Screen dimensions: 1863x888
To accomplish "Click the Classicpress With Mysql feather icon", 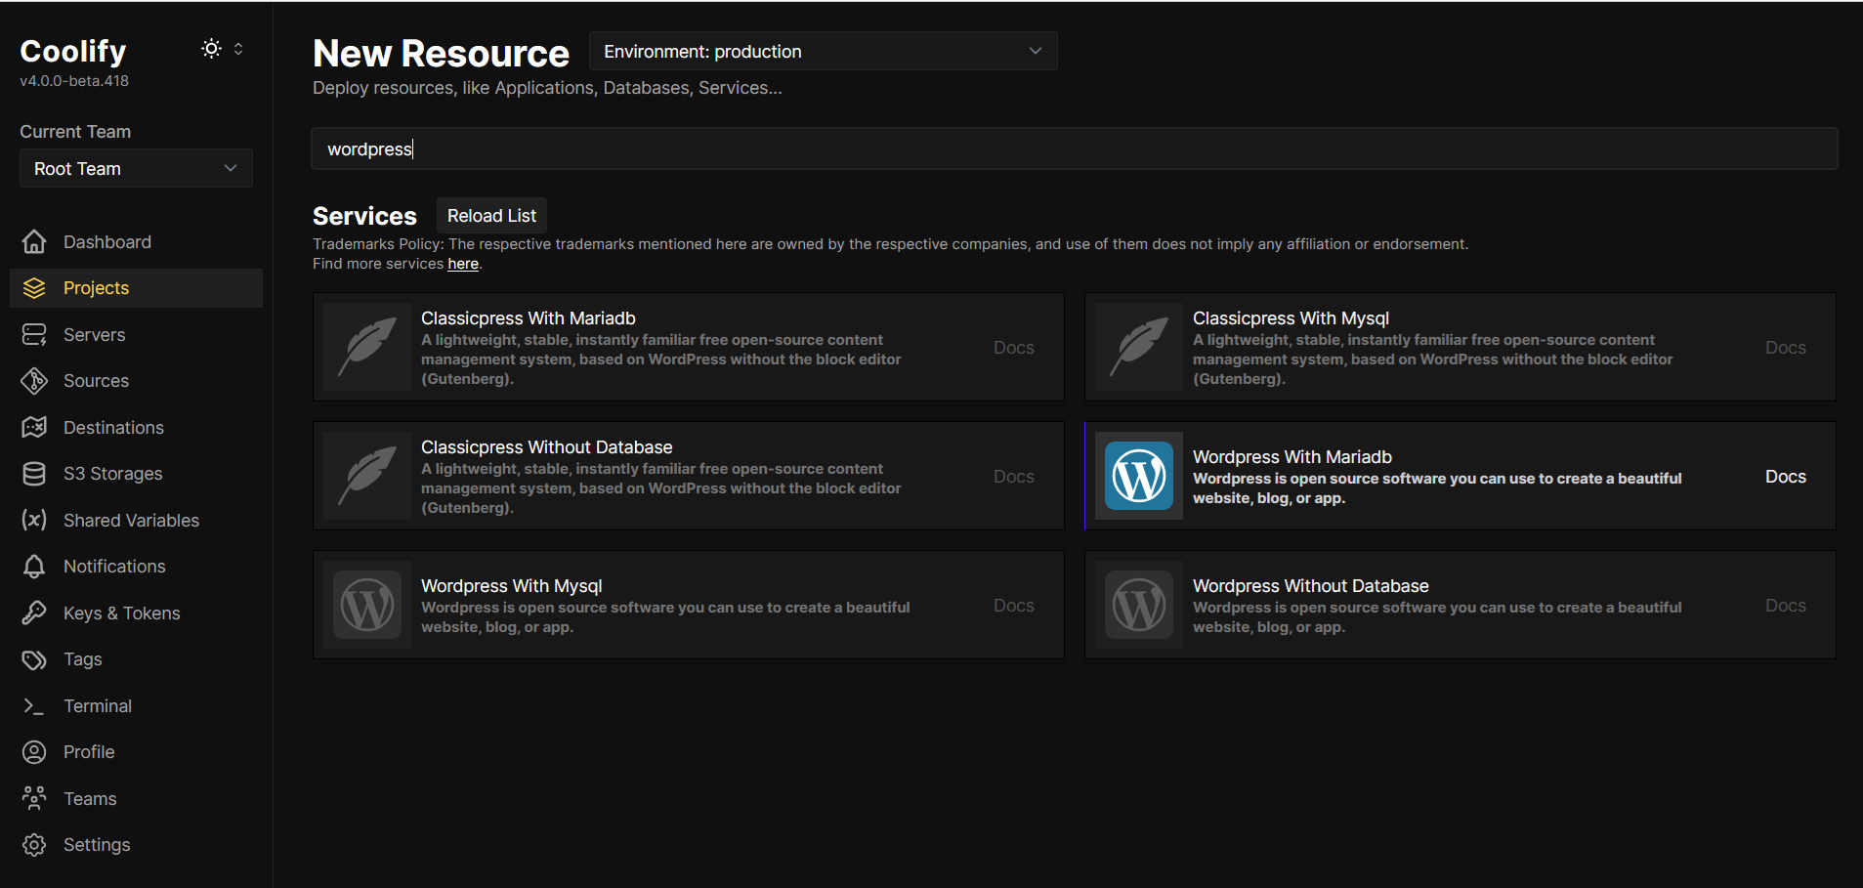I will [x=1139, y=347].
